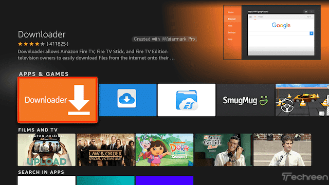Open the orange Downloader app tile
Viewport: 329px width, 185px height.
coord(58,100)
